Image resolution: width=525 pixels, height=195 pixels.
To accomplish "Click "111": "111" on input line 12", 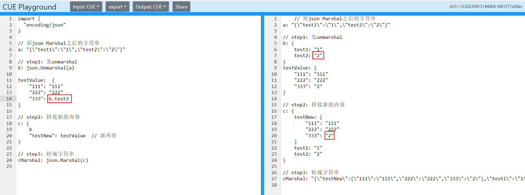I will coord(46,86).
